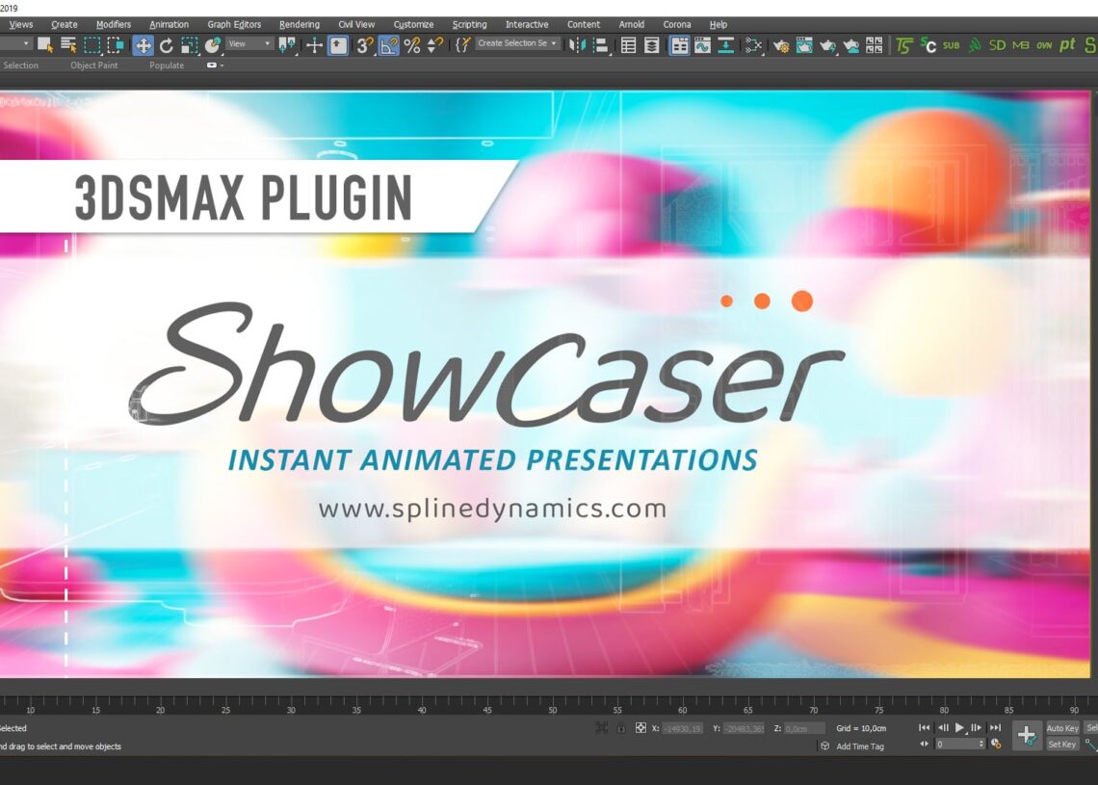
Task: Open the Curve Editor
Action: pyautogui.click(x=702, y=44)
